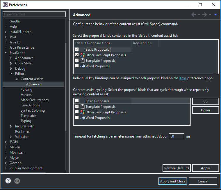Click Apply and Close button
The height and width of the screenshot is (190, 221).
[173, 181]
